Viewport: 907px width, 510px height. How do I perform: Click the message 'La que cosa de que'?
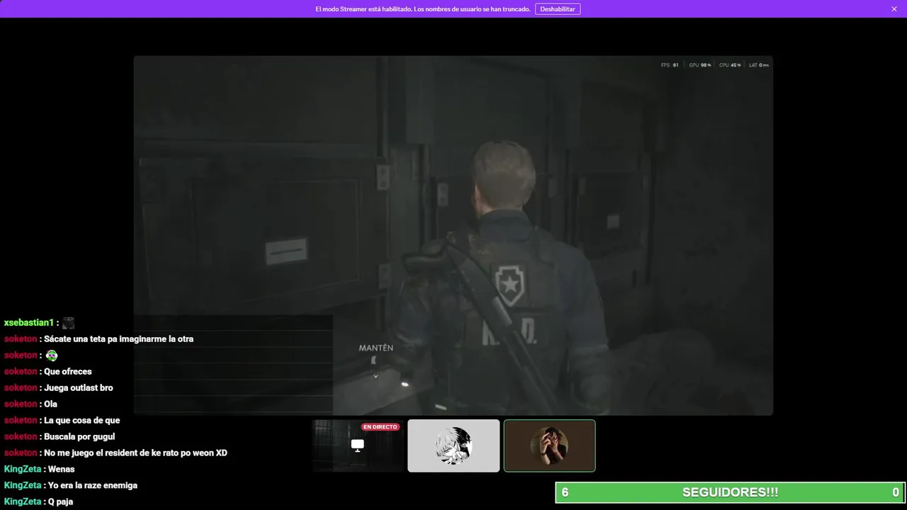(x=82, y=421)
